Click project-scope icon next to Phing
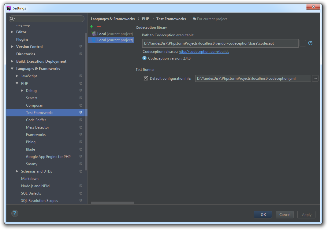Screen dimensions: 328x230 coord(81,142)
